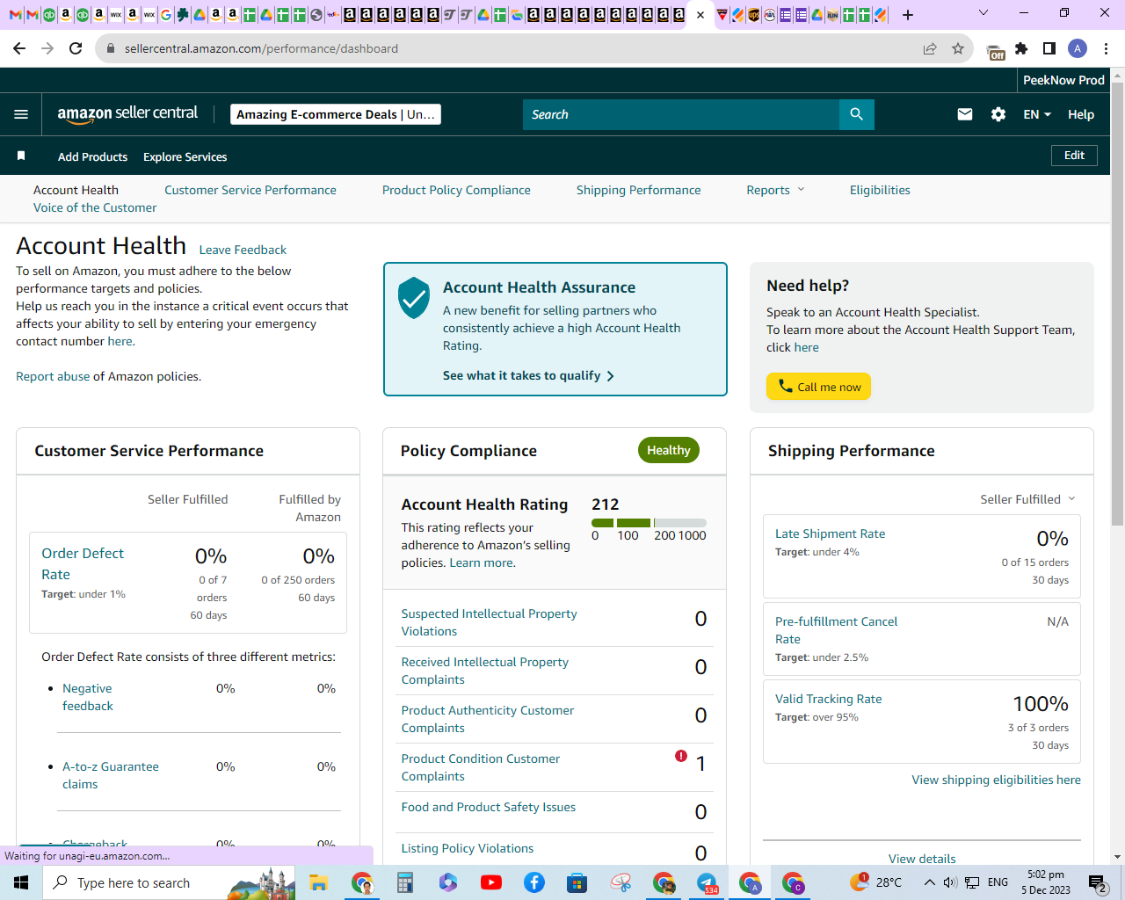Open the Order Defect Rate link
Screen dimensions: 1125x900
coord(83,563)
